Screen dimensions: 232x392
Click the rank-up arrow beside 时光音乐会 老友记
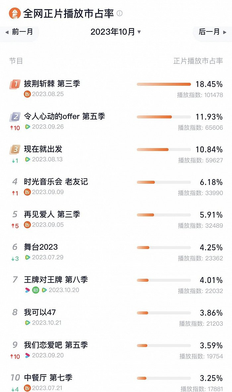14,193
